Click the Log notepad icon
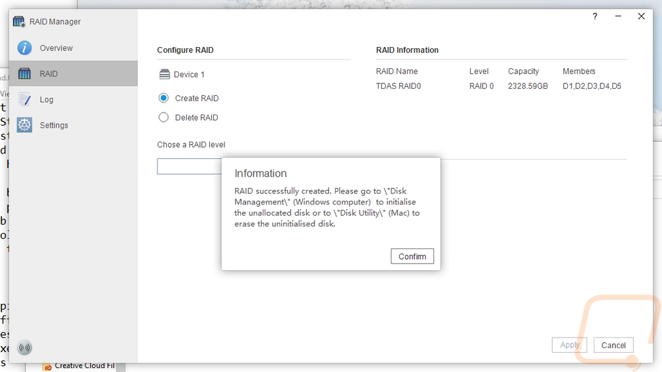The image size is (662, 372). click(x=24, y=99)
